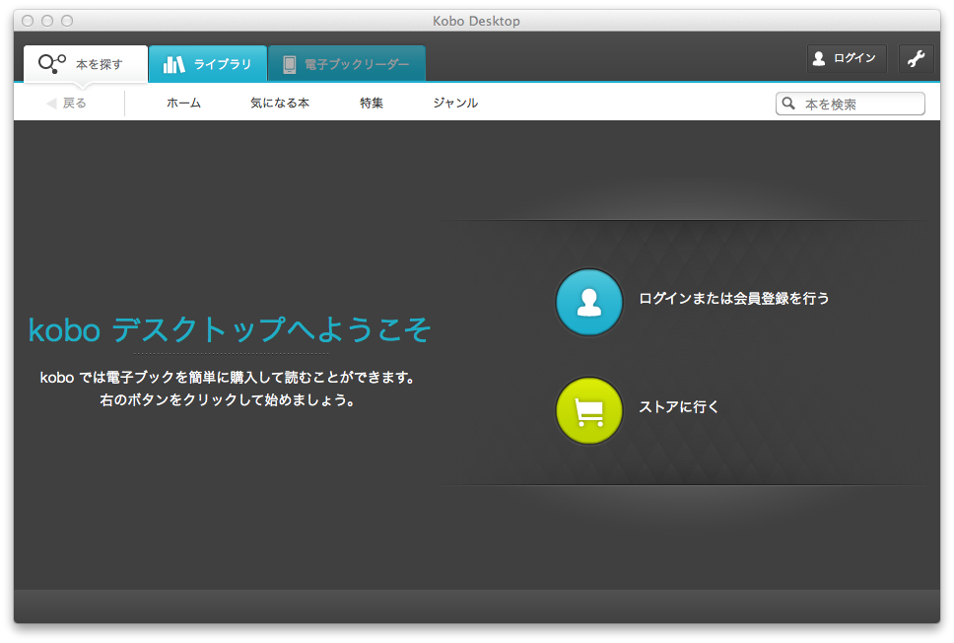Click the text 右のボタンをクリックして始めましょう。
Viewport: 954px width, 643px height.
pos(229,400)
